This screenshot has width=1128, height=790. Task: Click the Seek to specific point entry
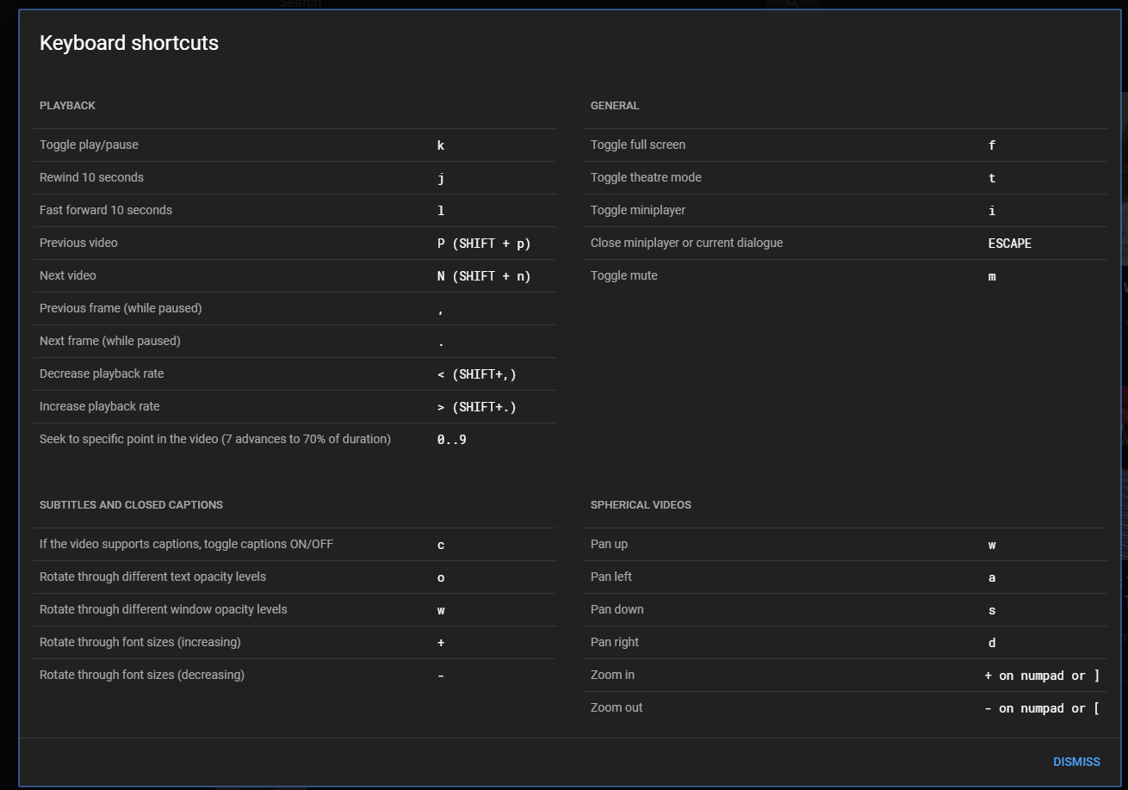click(x=215, y=439)
